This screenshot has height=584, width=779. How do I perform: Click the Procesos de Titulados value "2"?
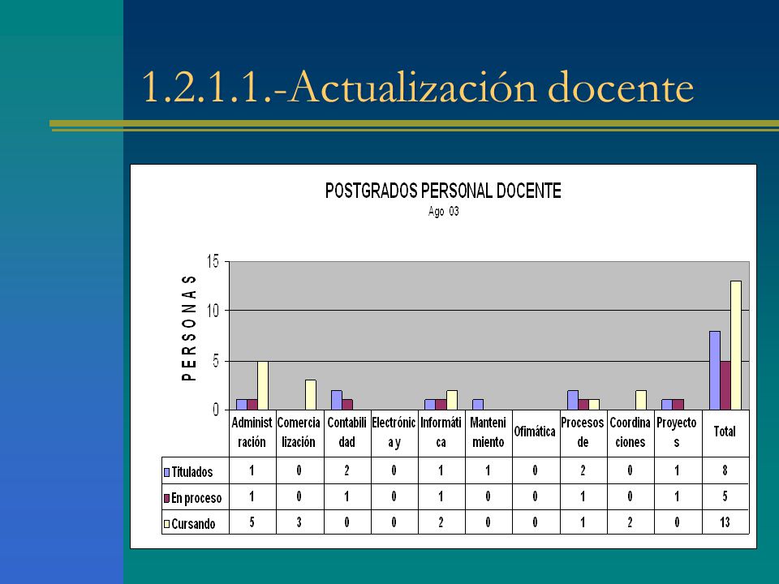pyautogui.click(x=583, y=470)
